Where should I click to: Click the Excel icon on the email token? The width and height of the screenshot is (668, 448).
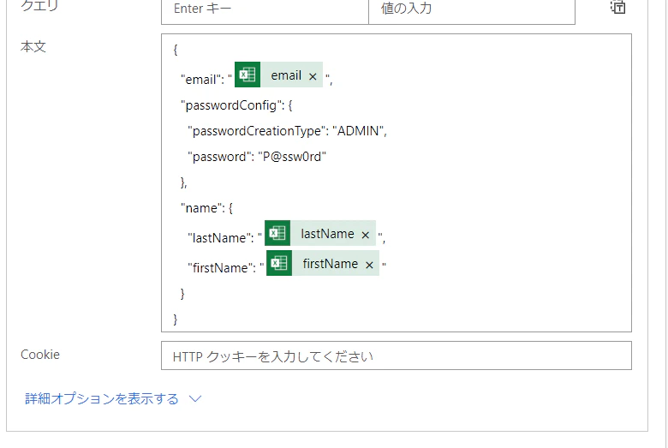248,75
